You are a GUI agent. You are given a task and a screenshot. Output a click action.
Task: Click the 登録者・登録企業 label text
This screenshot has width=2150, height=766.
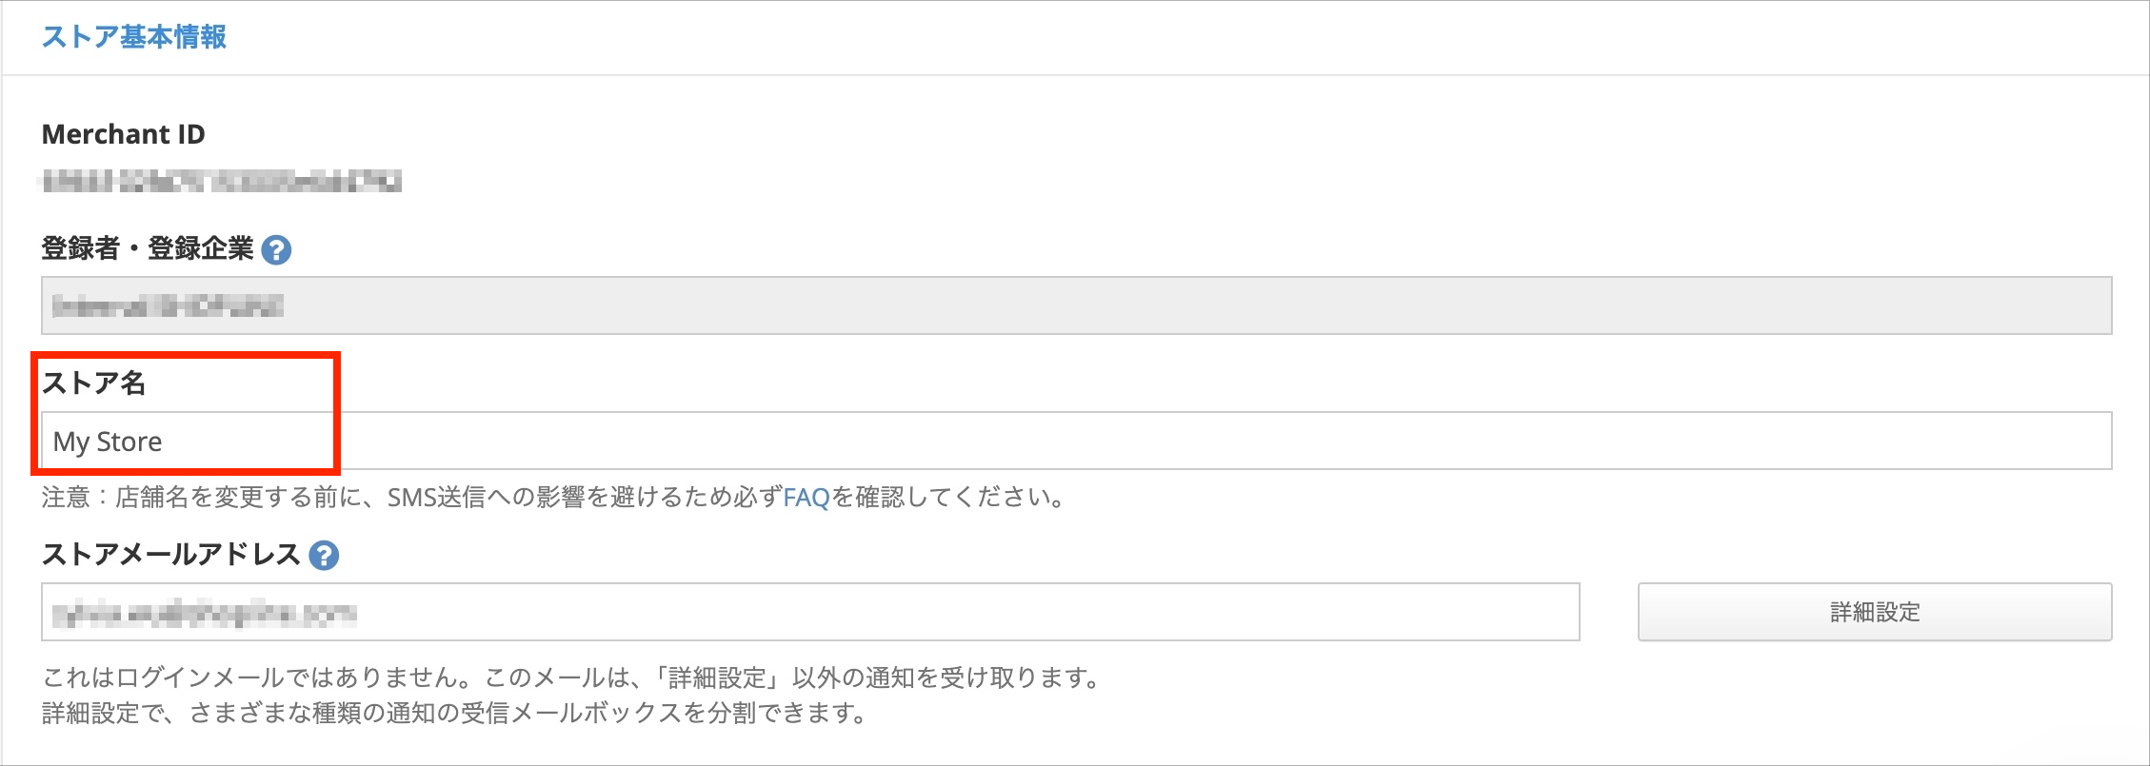point(148,249)
